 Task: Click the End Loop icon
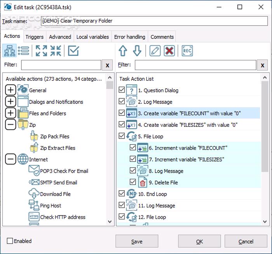(131, 194)
